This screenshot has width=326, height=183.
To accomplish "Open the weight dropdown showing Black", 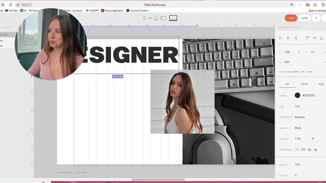I will point(298,128).
